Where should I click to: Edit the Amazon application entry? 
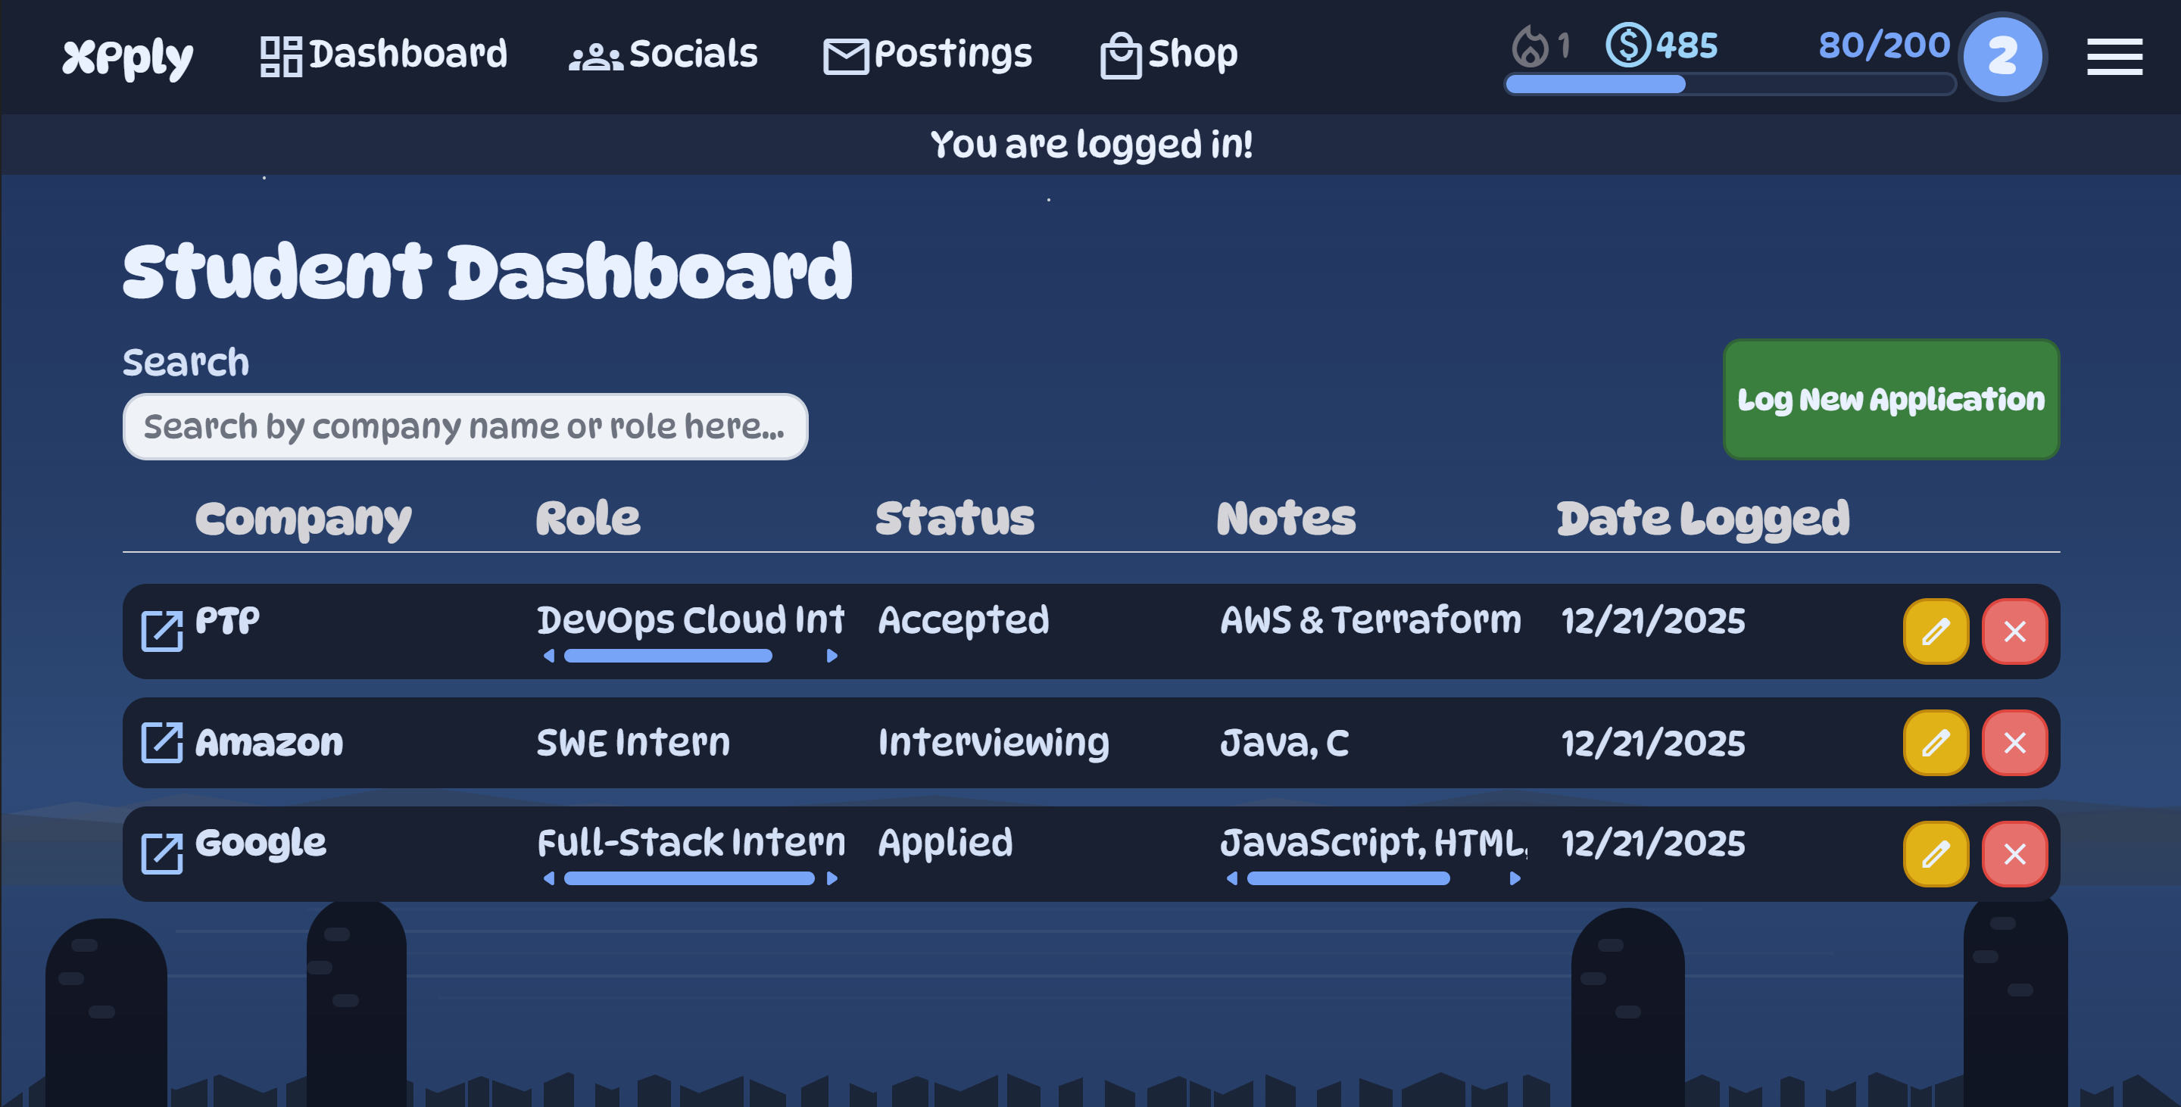[x=1936, y=743]
